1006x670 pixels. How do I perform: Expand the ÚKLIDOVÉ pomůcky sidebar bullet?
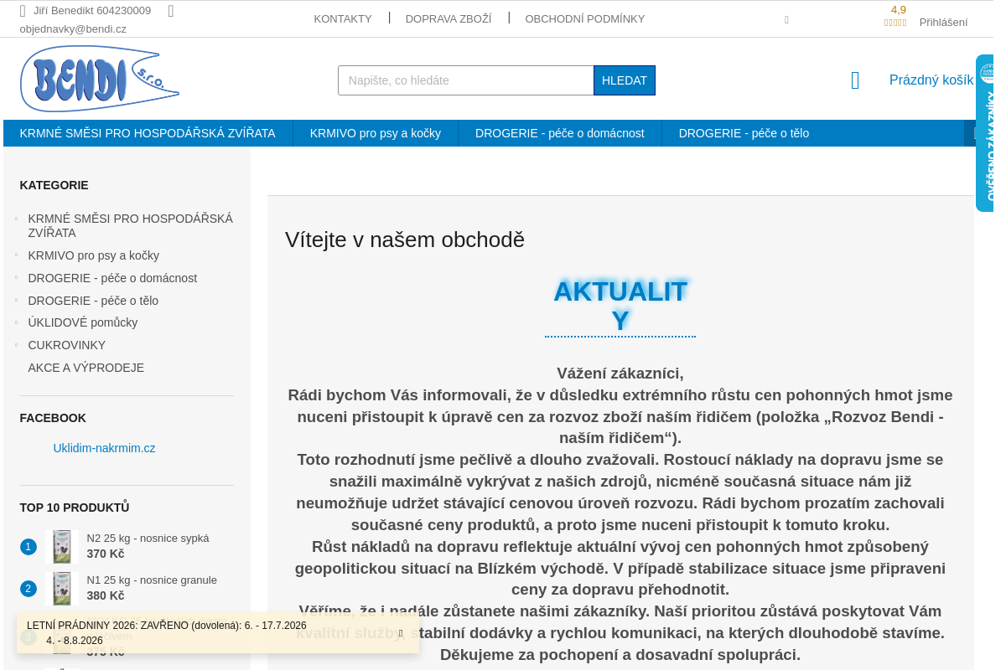pos(16,322)
